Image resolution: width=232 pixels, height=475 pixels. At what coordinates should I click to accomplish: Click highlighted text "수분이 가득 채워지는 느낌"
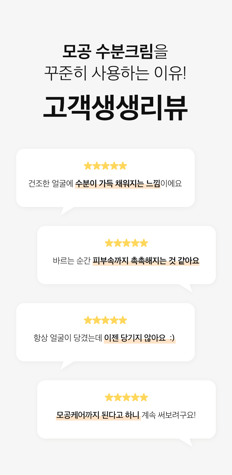(118, 184)
